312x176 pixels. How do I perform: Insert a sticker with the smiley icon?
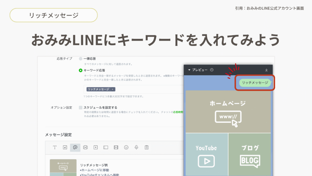pyautogui.click(x=126, y=147)
